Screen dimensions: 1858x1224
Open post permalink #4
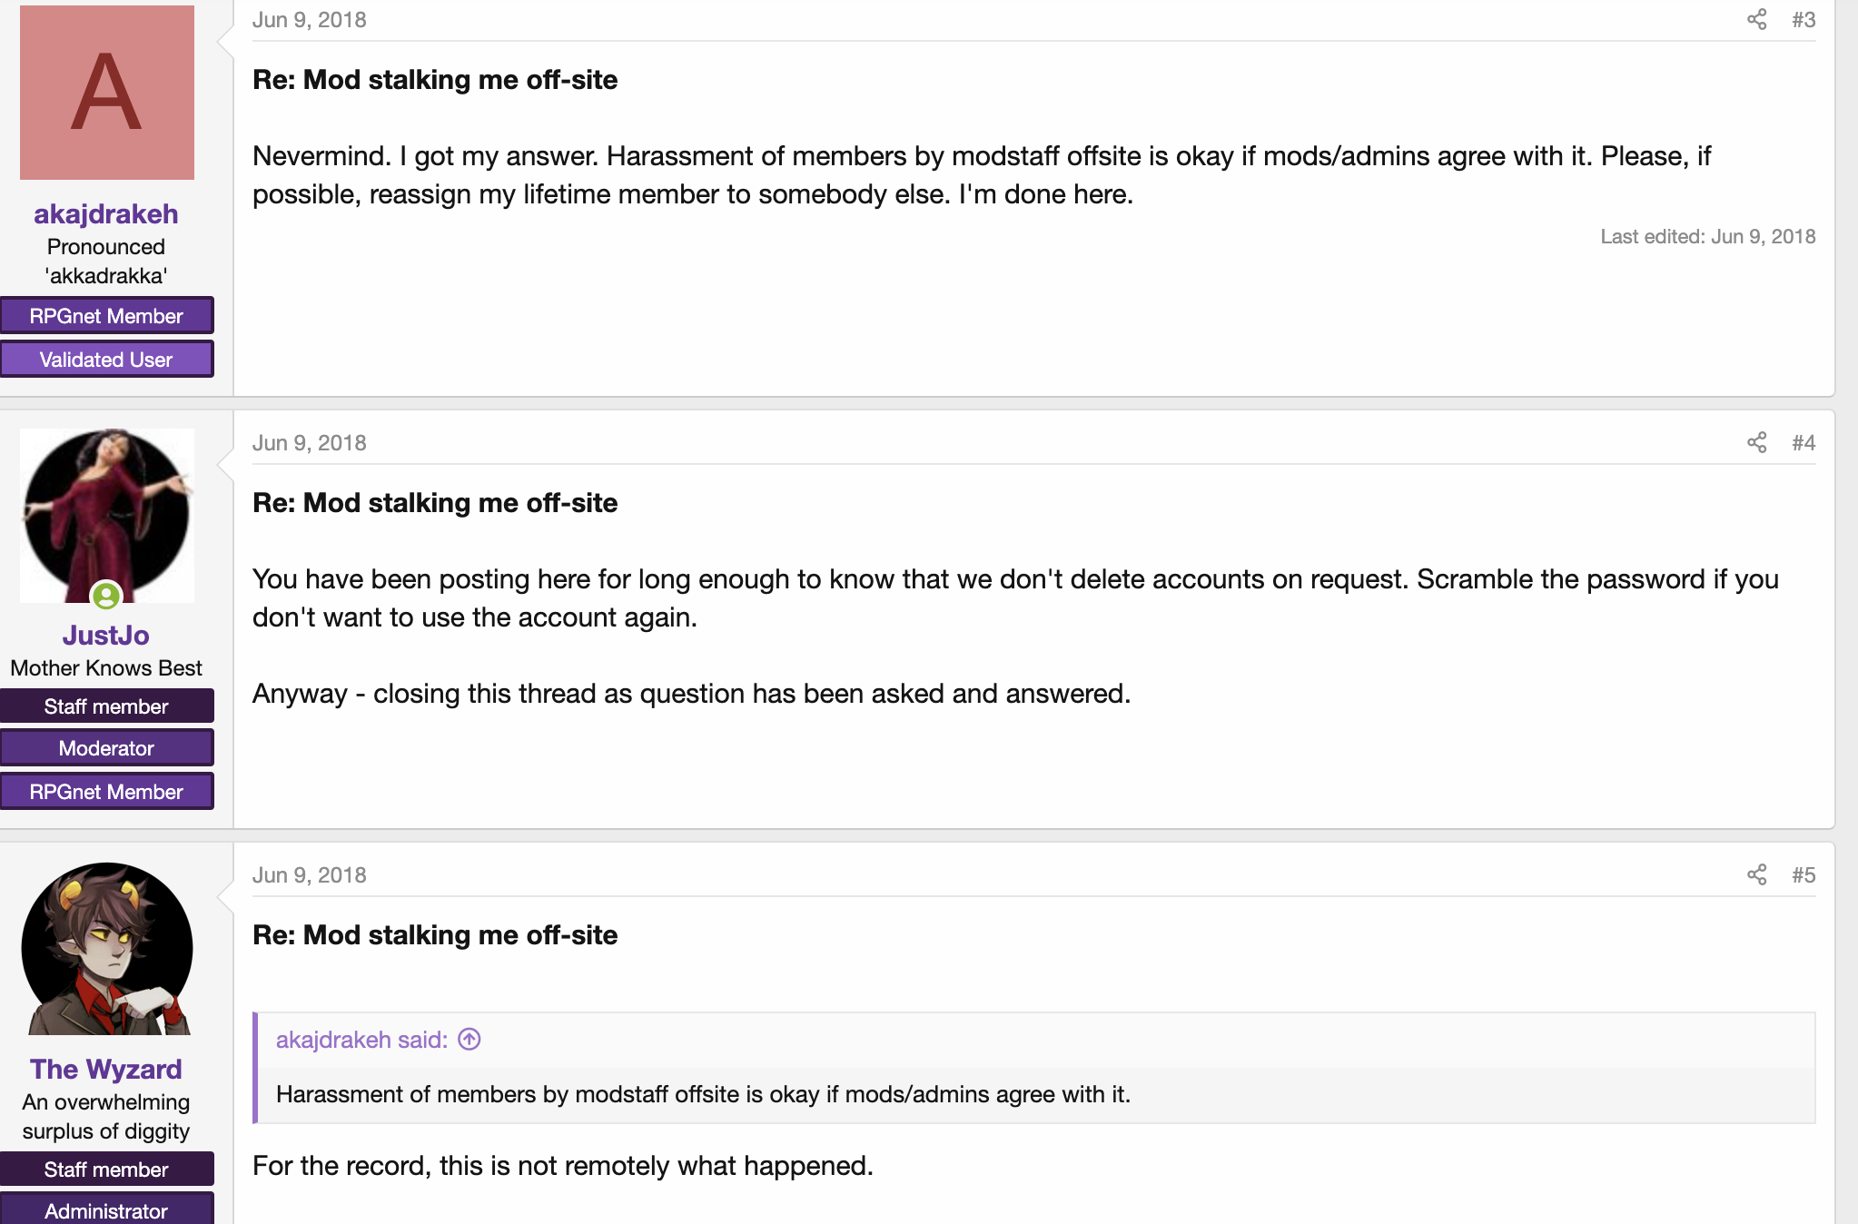pos(1803,442)
